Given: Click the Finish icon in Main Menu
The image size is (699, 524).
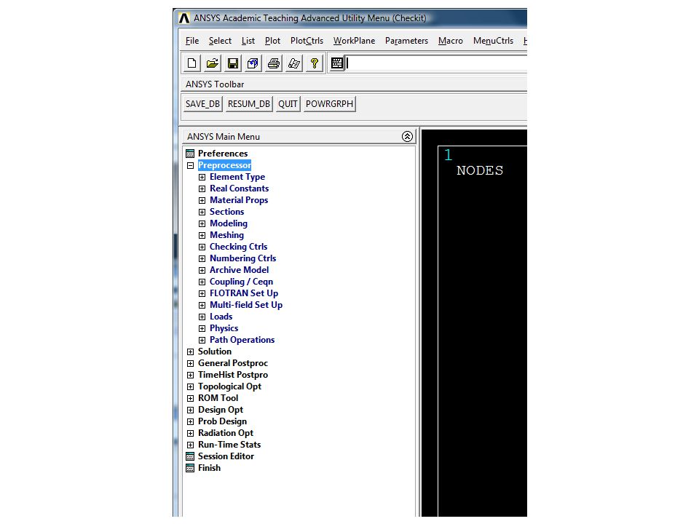Looking at the screenshot, I should point(190,468).
